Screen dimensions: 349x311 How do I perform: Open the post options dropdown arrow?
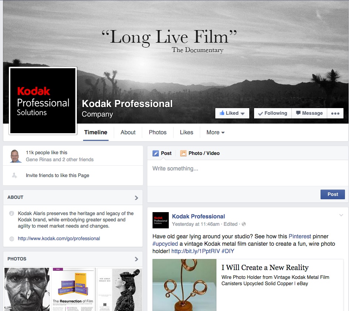[341, 215]
